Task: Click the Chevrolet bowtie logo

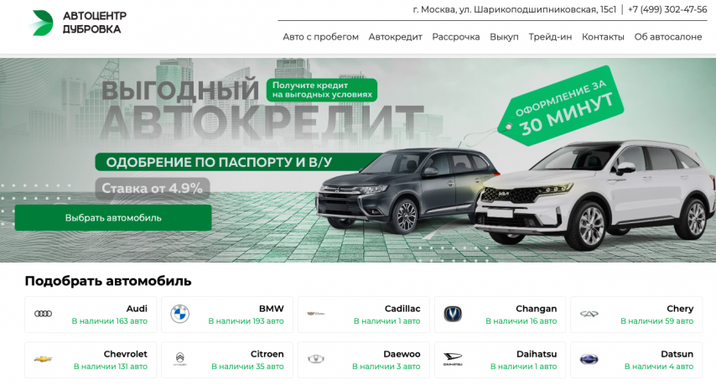Action: (x=43, y=359)
